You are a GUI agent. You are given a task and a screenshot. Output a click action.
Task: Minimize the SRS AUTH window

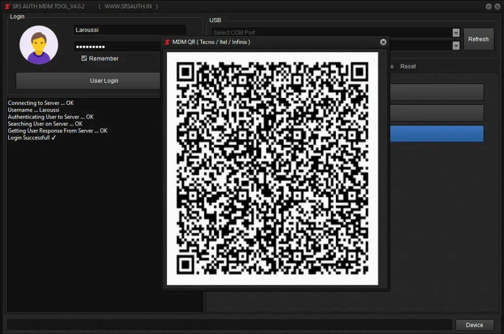(x=488, y=6)
